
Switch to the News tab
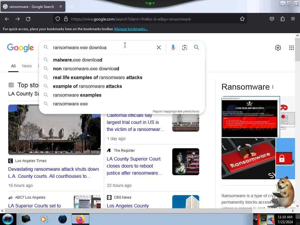coord(27,66)
